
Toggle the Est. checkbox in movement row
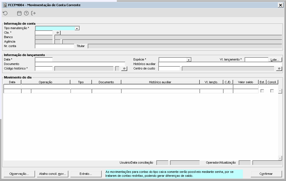(x=262, y=91)
